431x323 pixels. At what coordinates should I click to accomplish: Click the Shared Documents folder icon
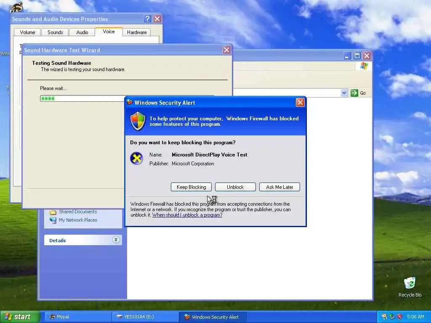pos(53,212)
